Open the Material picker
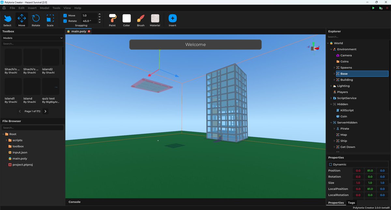The width and height of the screenshot is (391, 210). coord(155,20)
